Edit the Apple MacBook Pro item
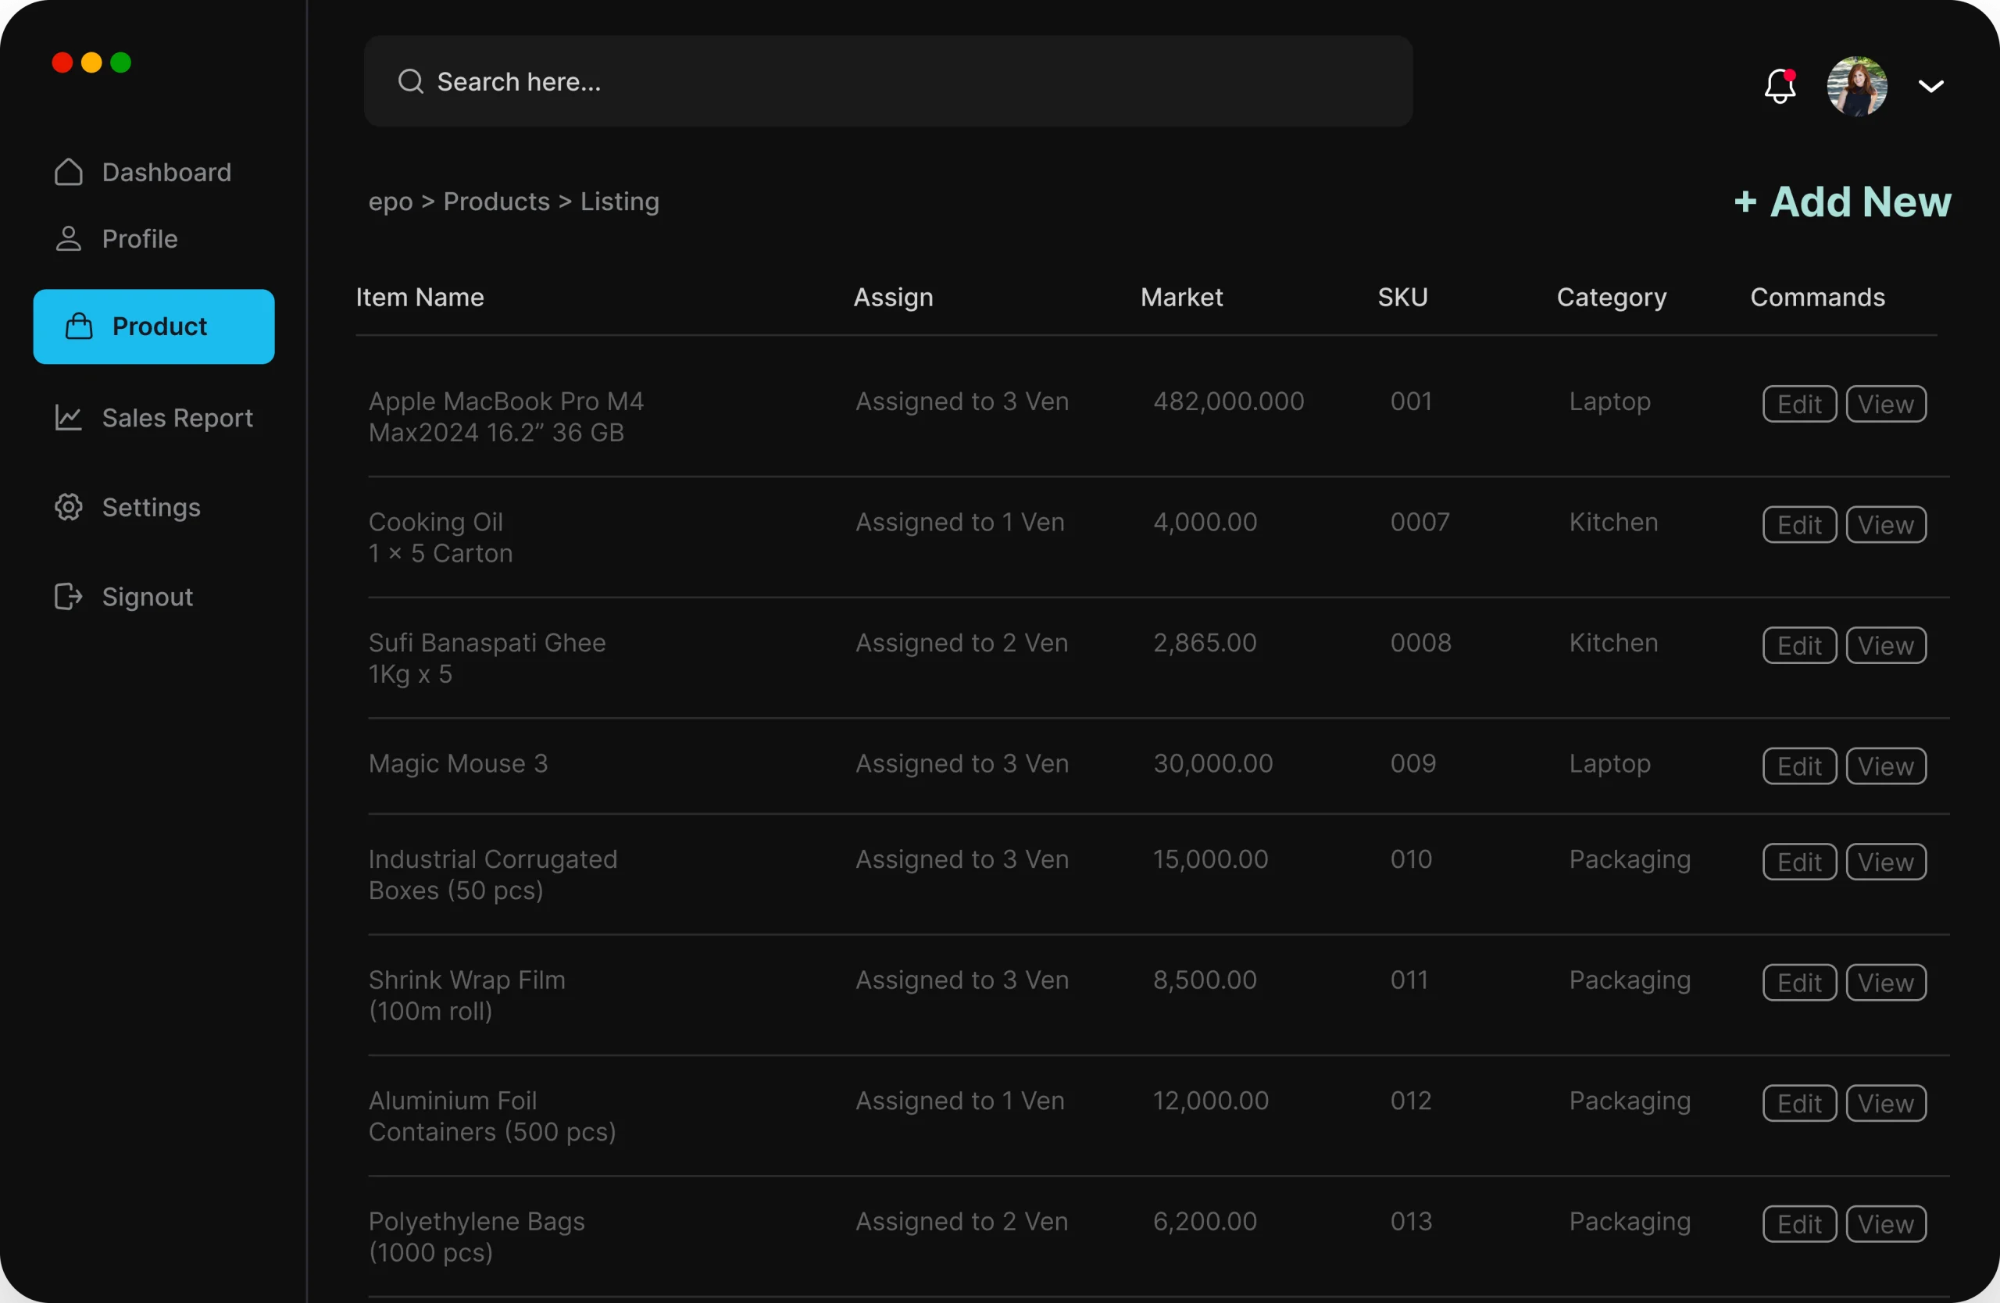The height and width of the screenshot is (1303, 2000). click(x=1798, y=404)
